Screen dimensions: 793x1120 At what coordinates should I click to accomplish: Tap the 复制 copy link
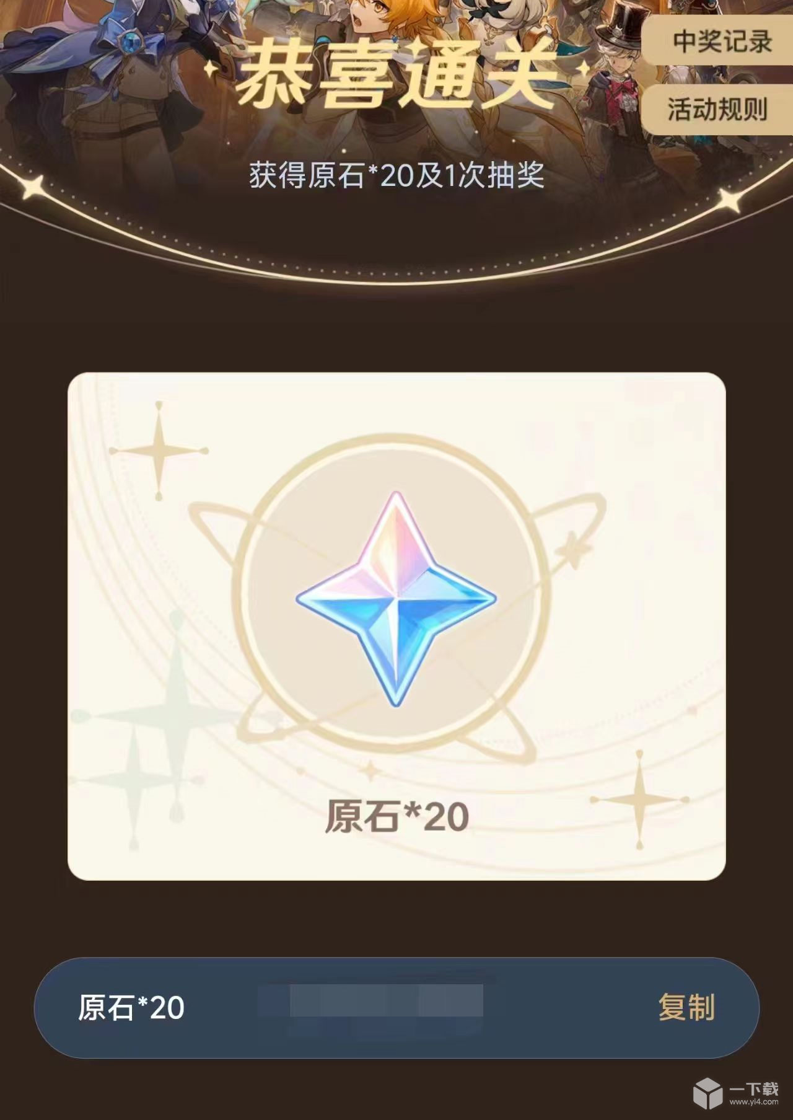click(x=686, y=1007)
